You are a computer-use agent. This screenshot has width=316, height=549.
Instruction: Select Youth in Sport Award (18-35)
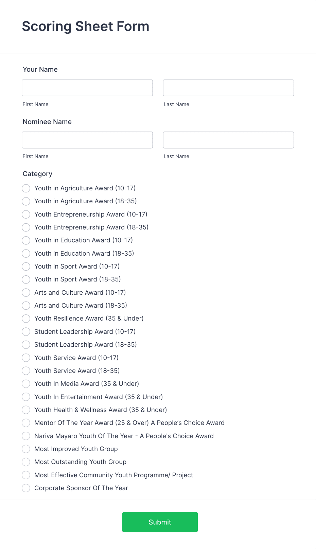point(26,279)
